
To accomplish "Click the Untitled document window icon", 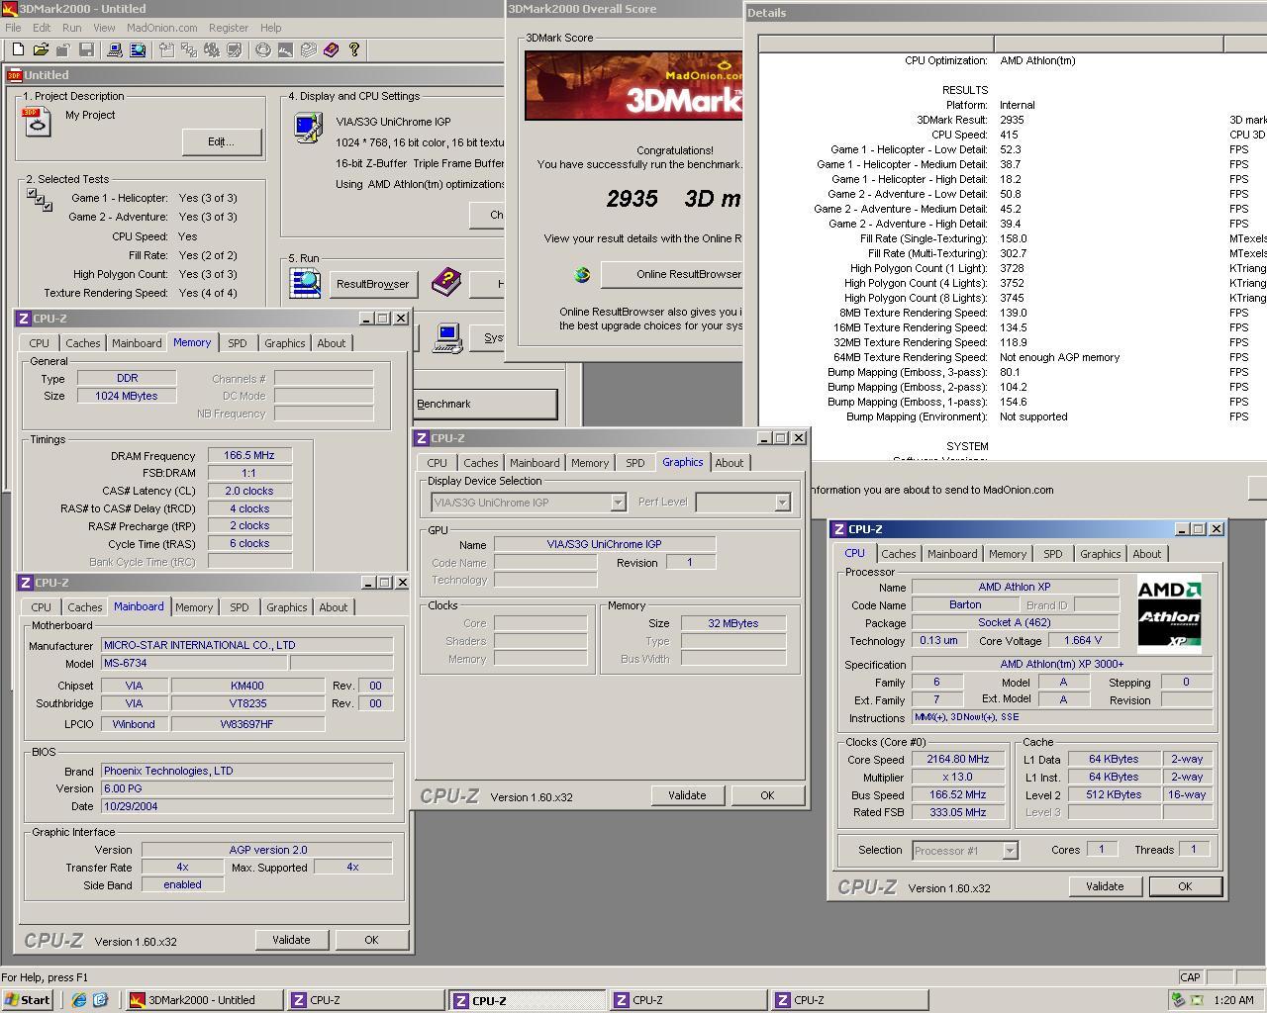I will click(x=15, y=75).
